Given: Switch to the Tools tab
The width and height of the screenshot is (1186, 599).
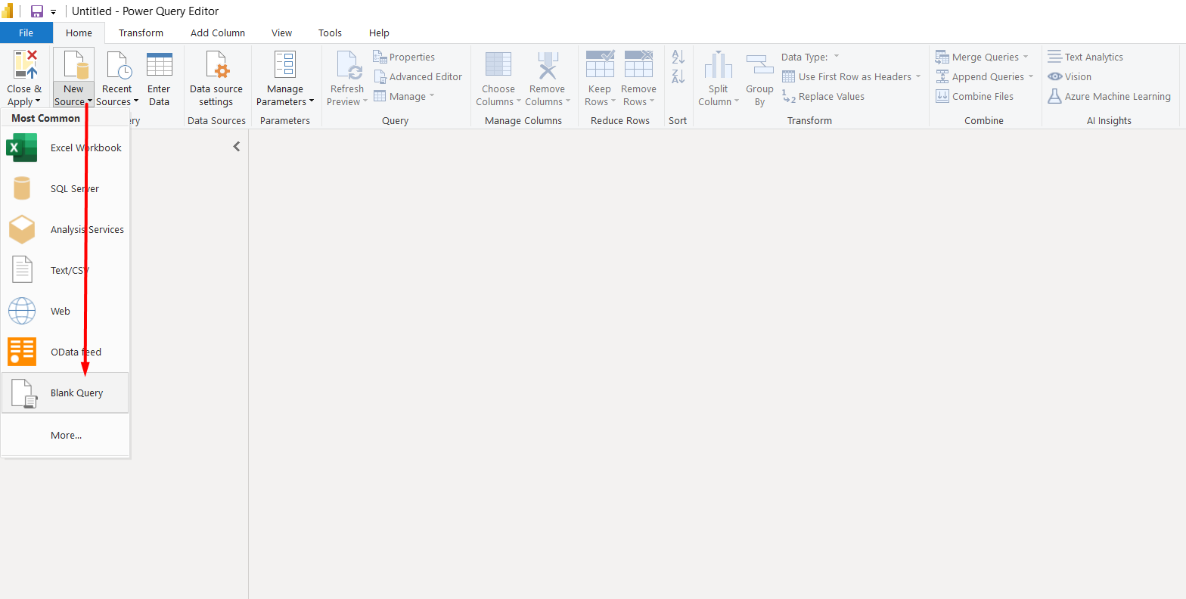Looking at the screenshot, I should click(330, 33).
